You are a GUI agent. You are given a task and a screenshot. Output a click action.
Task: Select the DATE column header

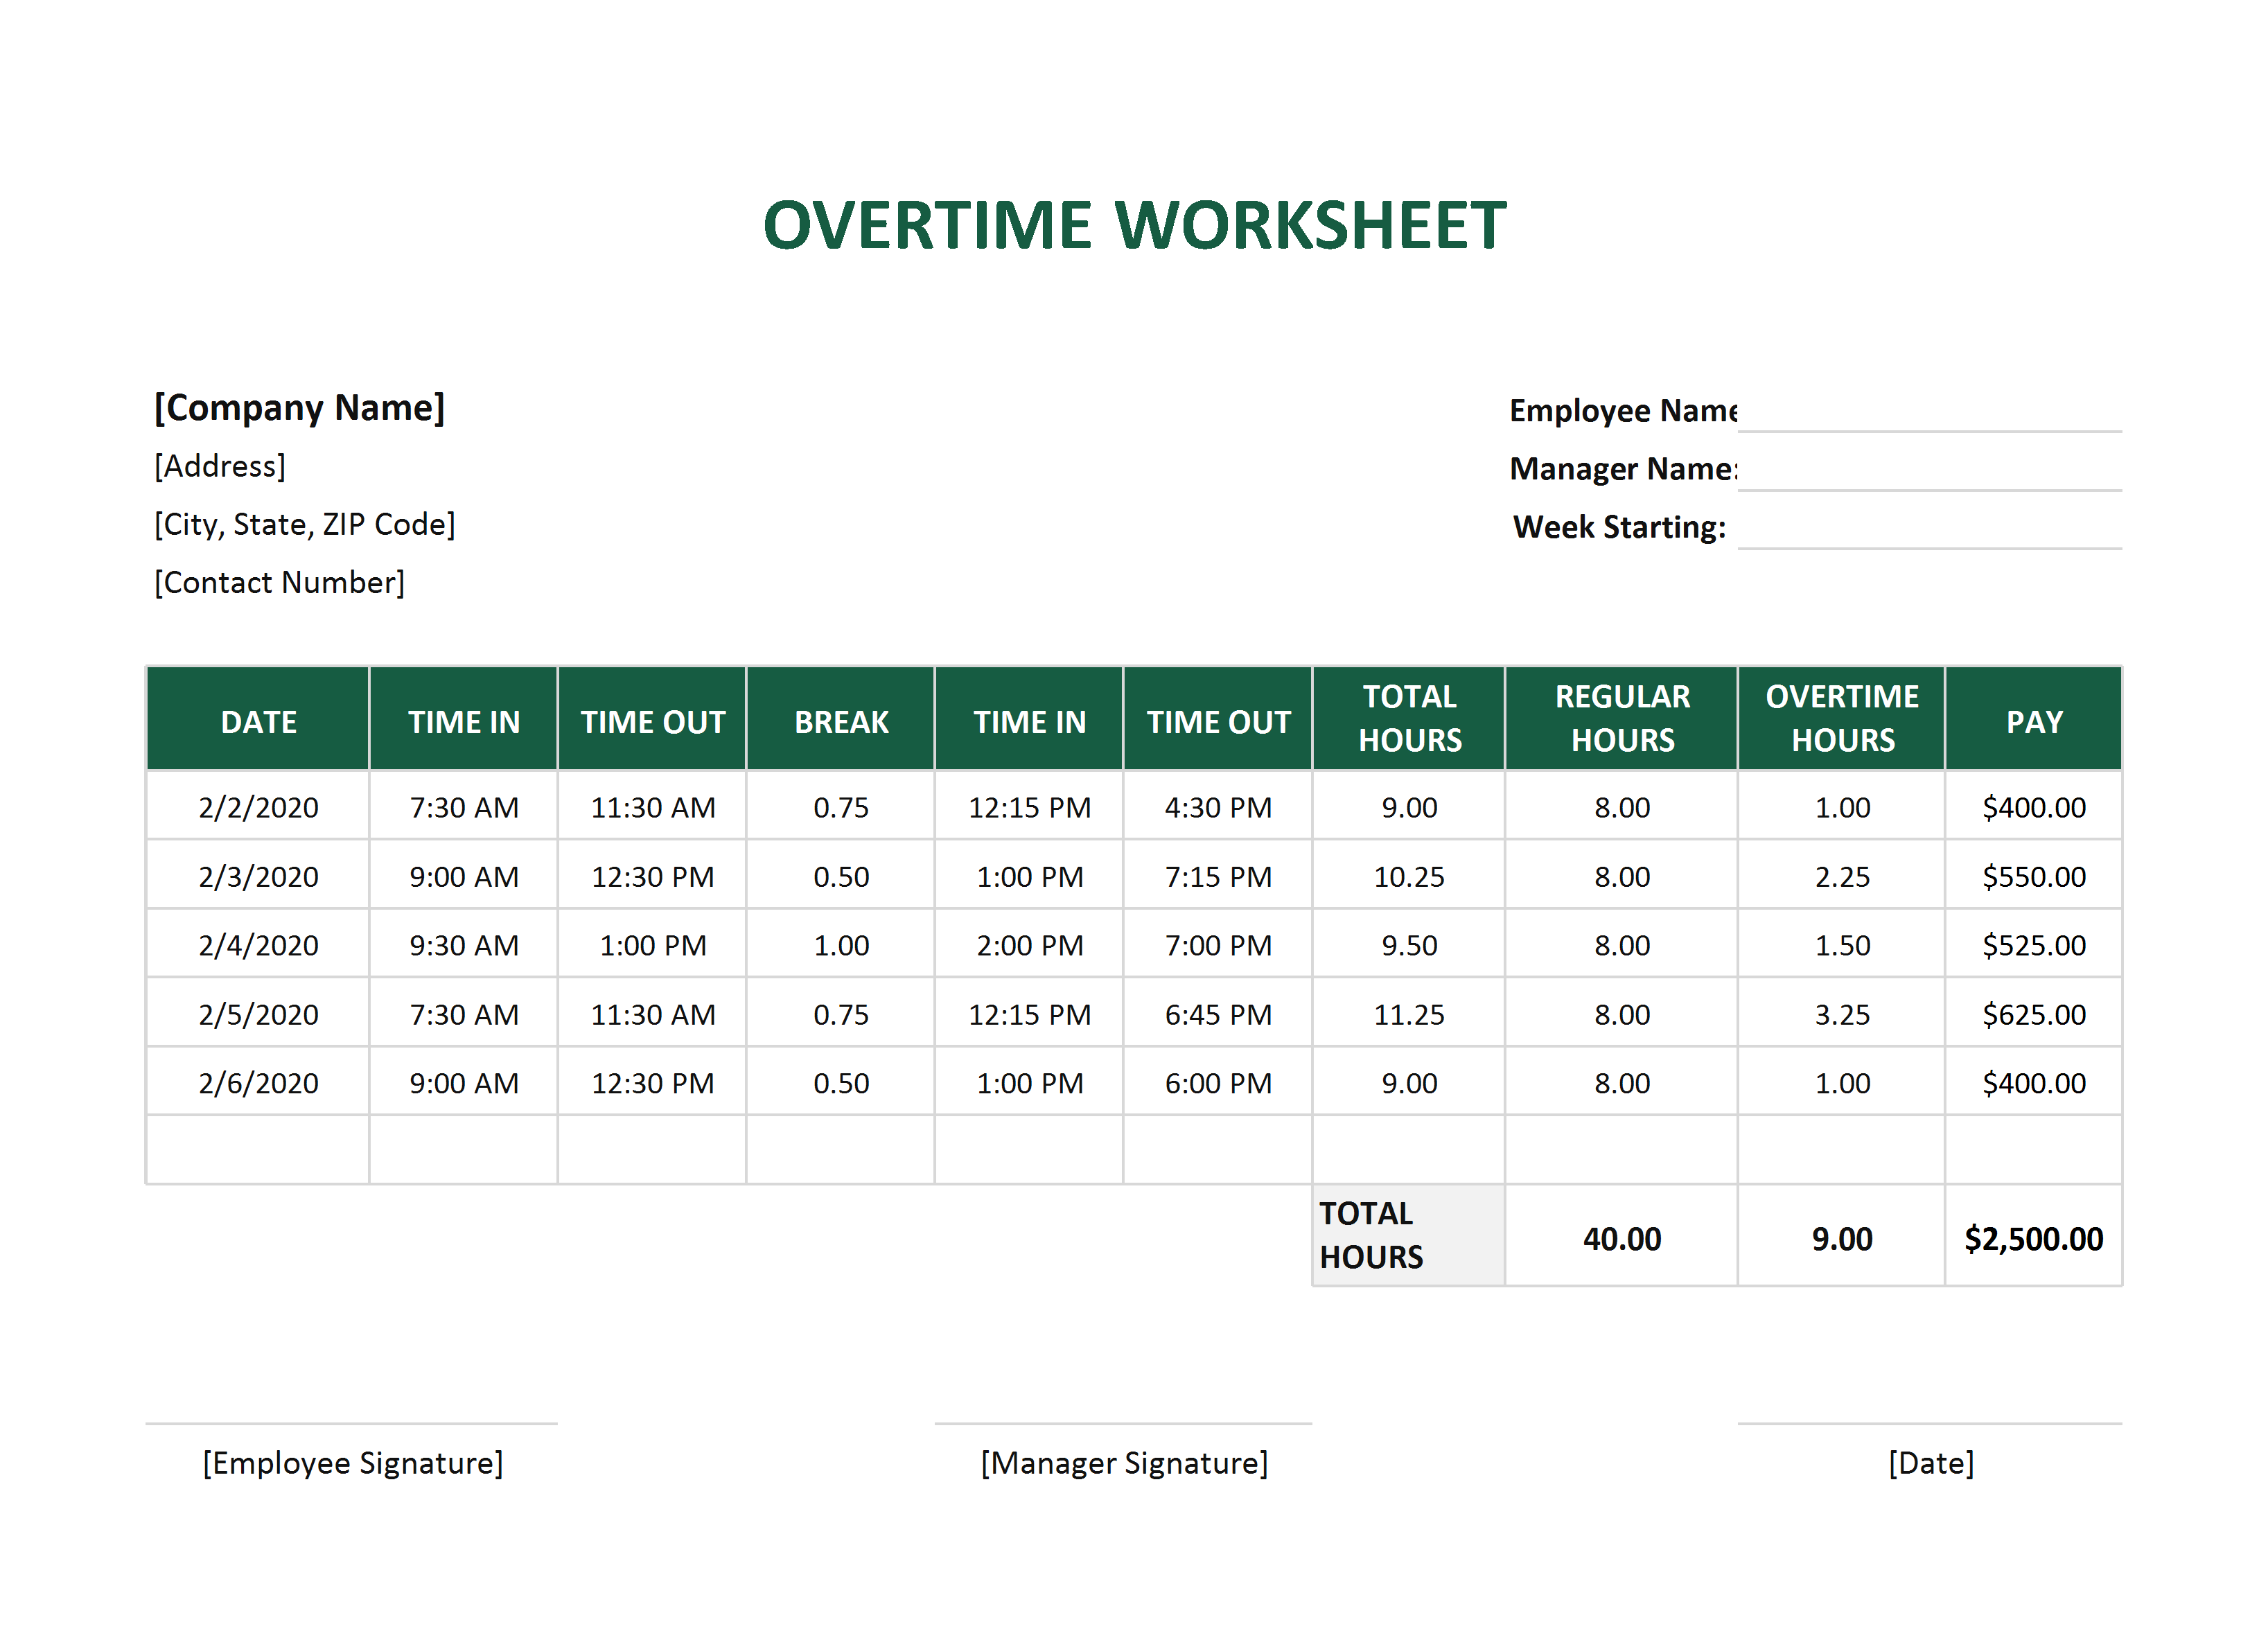point(258,720)
